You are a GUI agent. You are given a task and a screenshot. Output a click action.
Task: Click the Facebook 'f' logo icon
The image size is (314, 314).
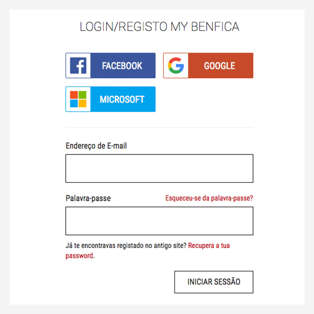pyautogui.click(x=78, y=66)
